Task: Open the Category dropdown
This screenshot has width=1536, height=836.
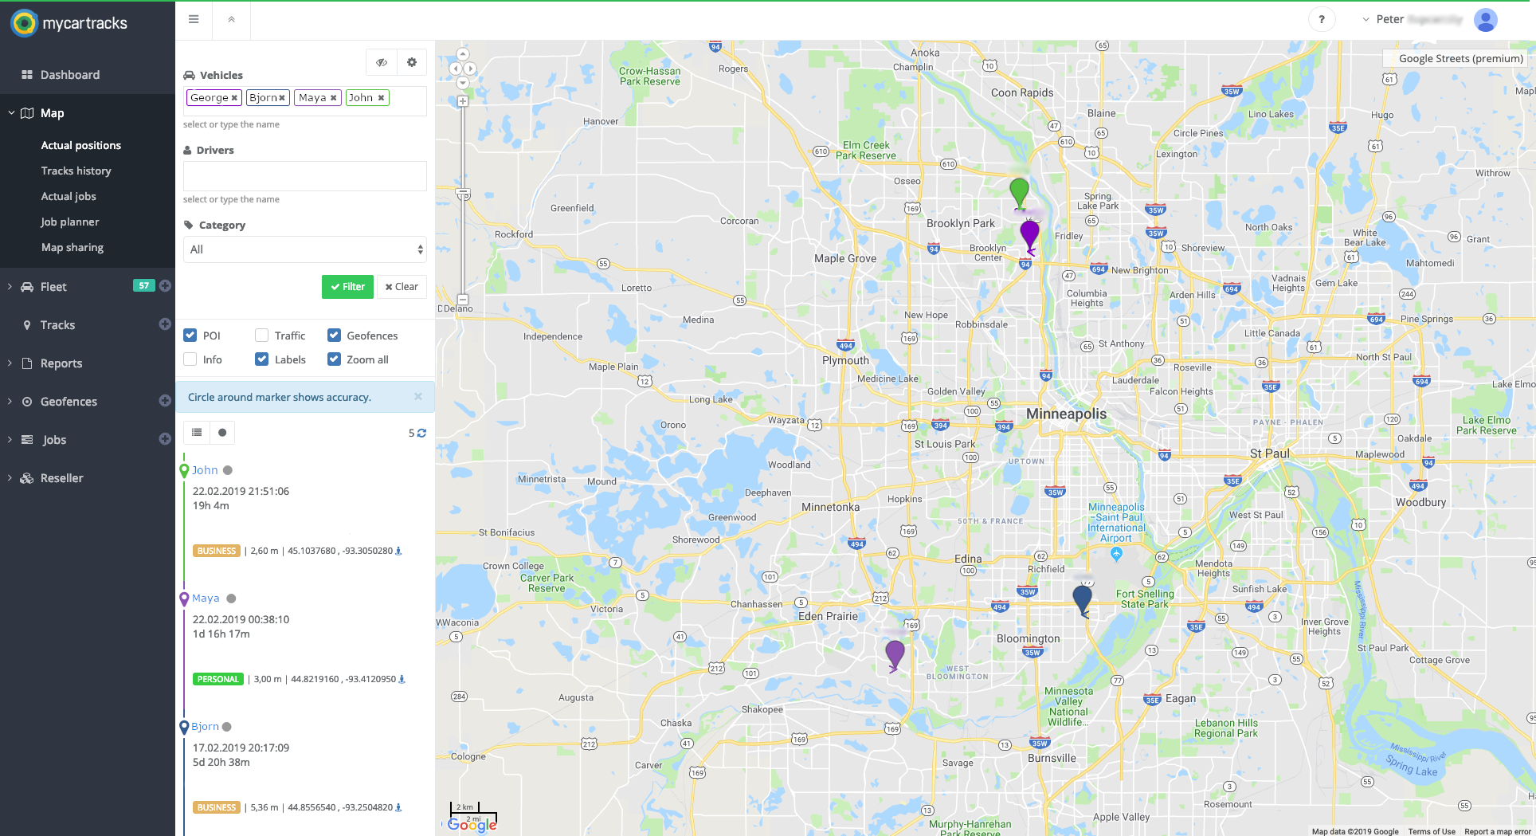Action: tap(305, 249)
